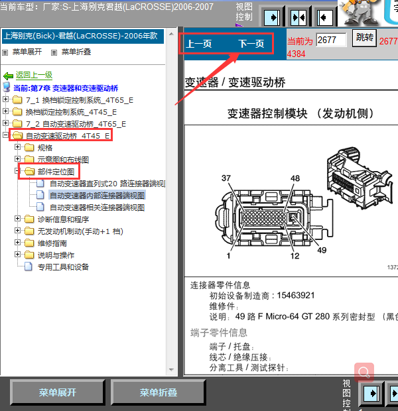Click the top 菜单折叠 text link
The width and height of the screenshot is (398, 411).
pos(76,52)
